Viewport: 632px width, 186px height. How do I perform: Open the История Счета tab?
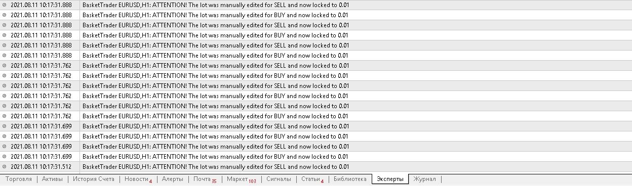[94, 179]
